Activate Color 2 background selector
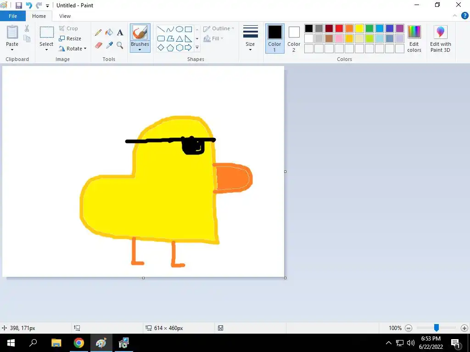 (294, 38)
